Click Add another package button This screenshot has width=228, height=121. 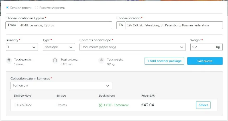(164, 61)
